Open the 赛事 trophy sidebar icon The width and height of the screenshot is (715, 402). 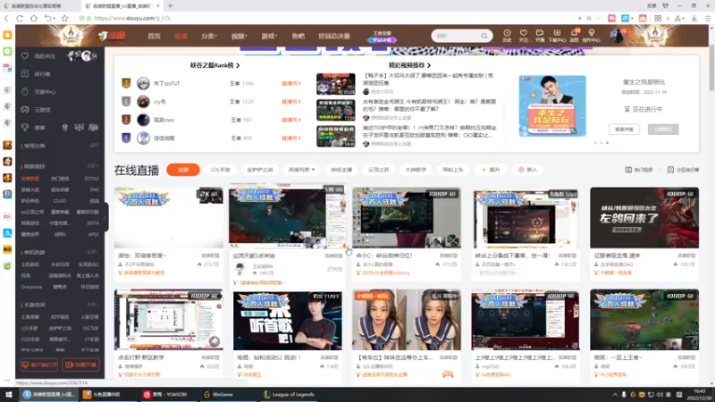tap(25, 128)
